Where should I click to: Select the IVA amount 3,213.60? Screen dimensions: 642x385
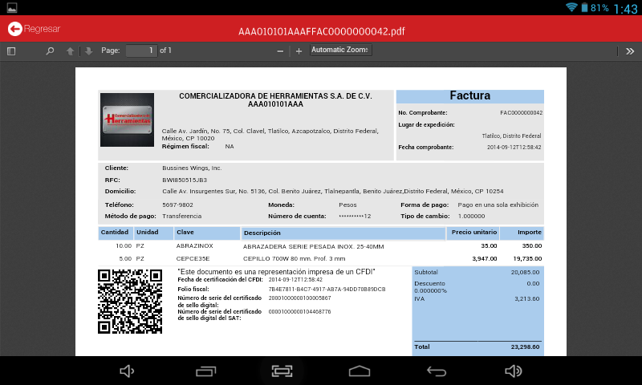[527, 298]
